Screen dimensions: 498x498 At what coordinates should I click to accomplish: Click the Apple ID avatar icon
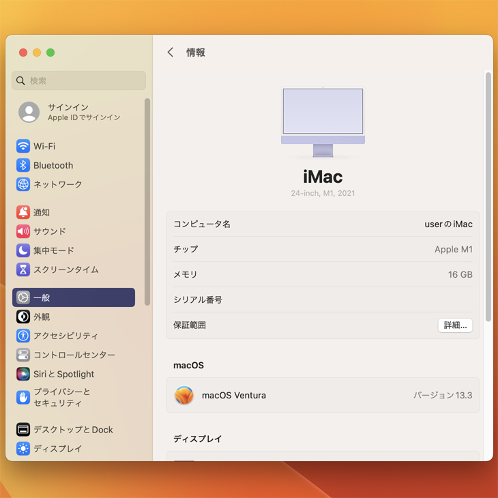point(29,112)
